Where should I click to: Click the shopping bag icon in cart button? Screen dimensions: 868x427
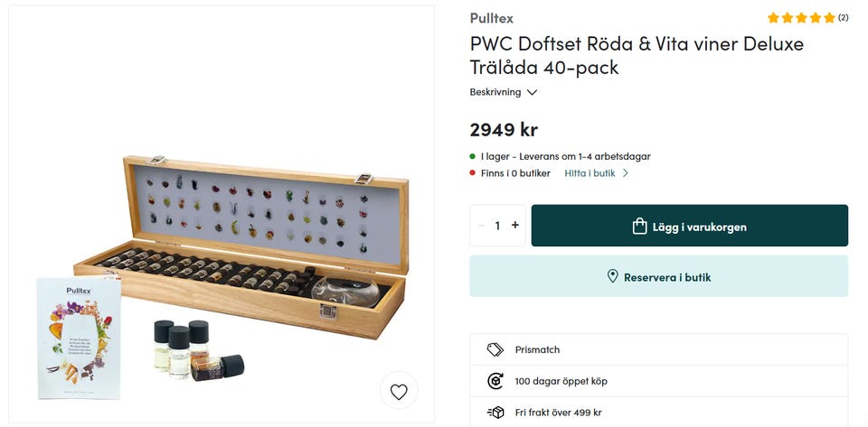click(x=639, y=227)
